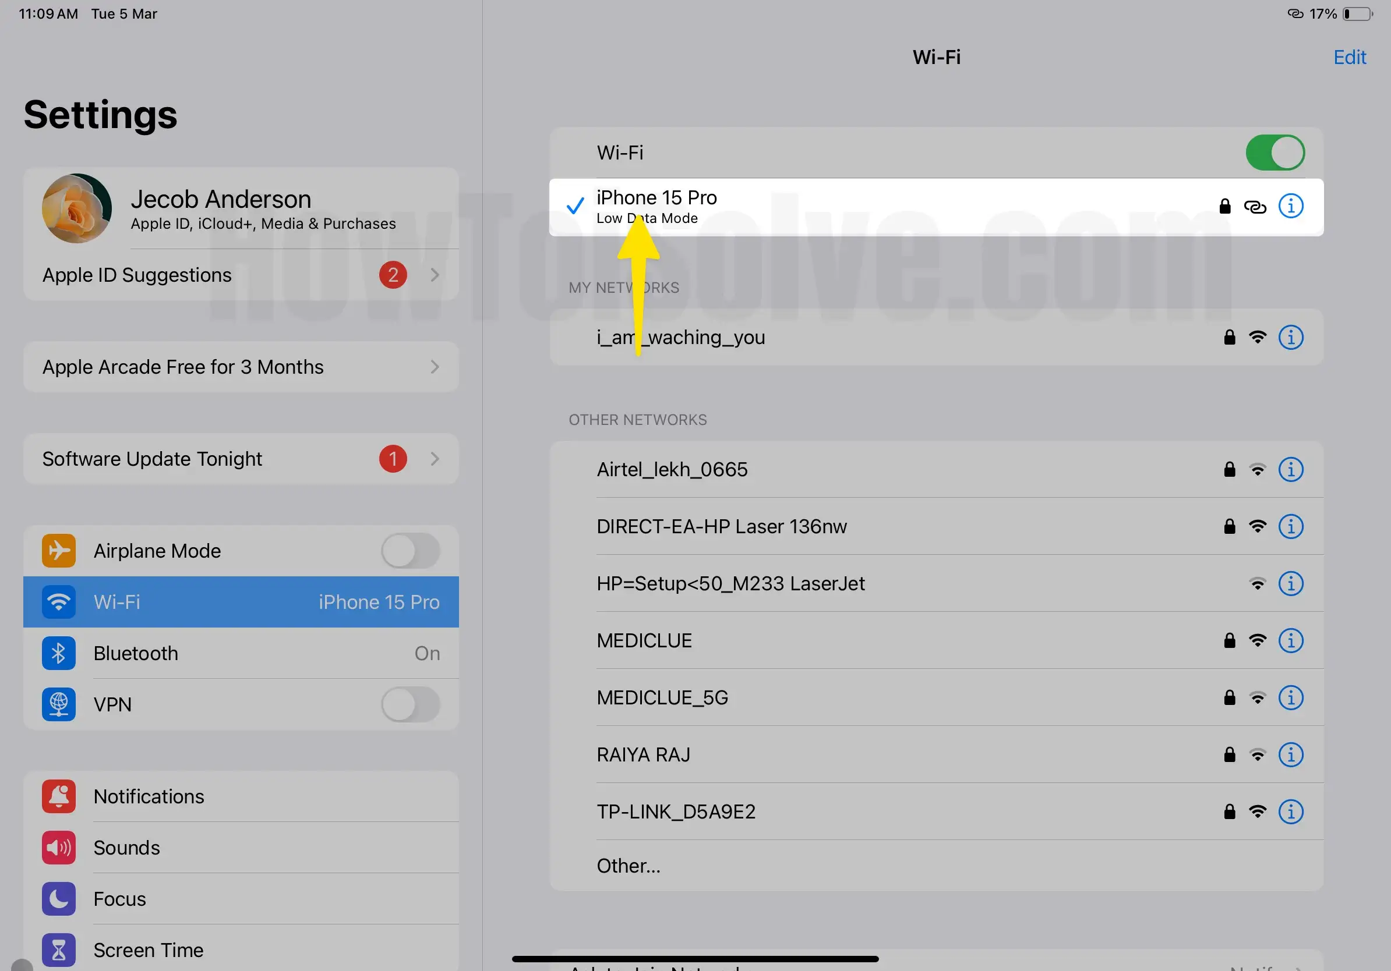The image size is (1391, 971).
Task: Expand Apple Arcade Free for 3 Months
Action: [435, 367]
